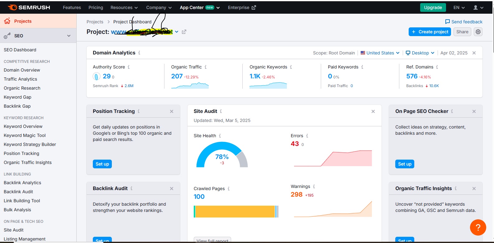Viewport: 494px width, 243px height.
Task: Click the Crawled Pages info icon
Action: (x=229, y=189)
